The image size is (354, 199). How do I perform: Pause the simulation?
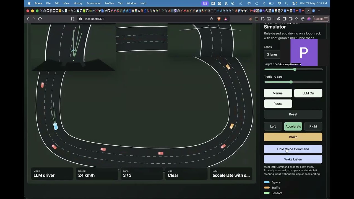278,104
